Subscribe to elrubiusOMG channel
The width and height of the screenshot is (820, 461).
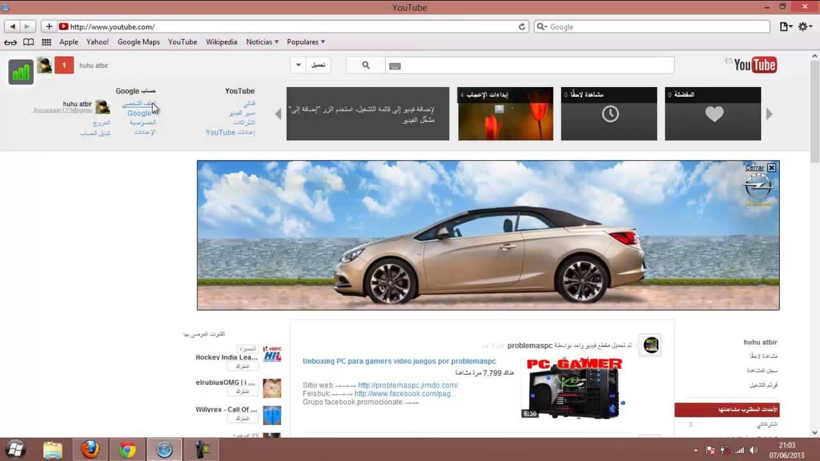pos(243,391)
